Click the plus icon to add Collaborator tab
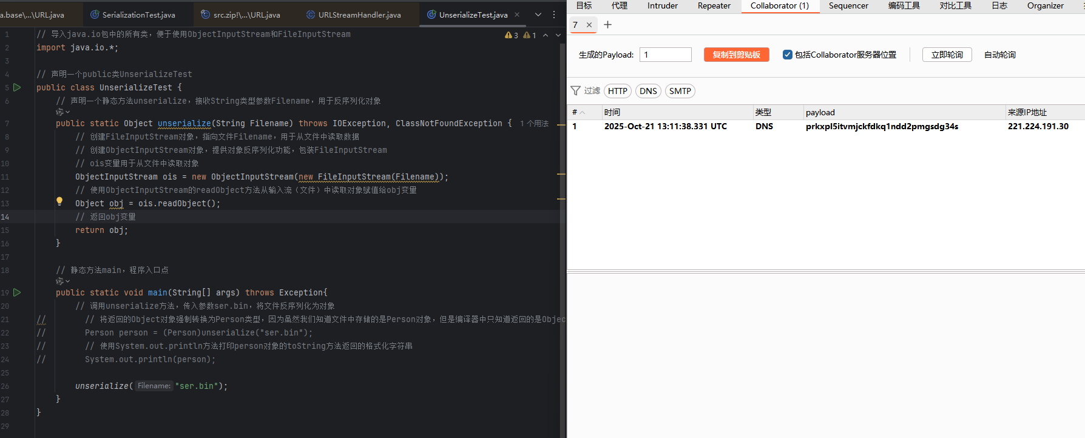 [607, 25]
